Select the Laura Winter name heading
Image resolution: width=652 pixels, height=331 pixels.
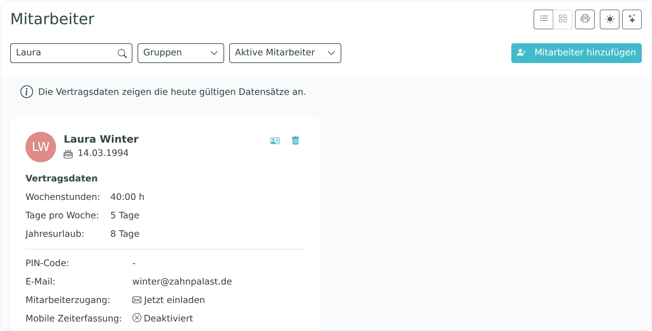pyautogui.click(x=101, y=139)
